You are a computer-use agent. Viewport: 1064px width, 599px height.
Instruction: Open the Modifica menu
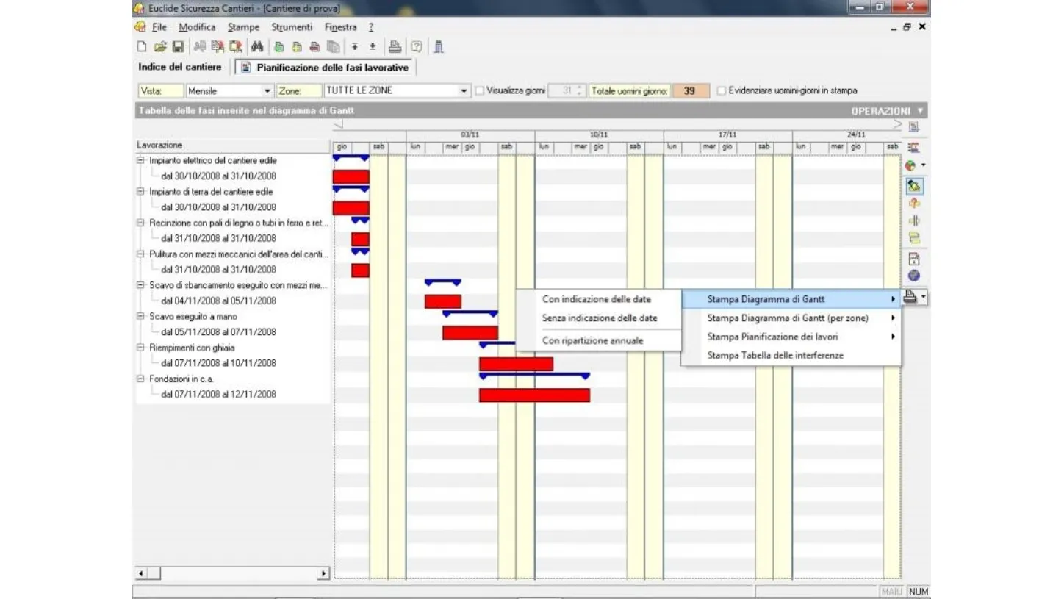click(197, 27)
